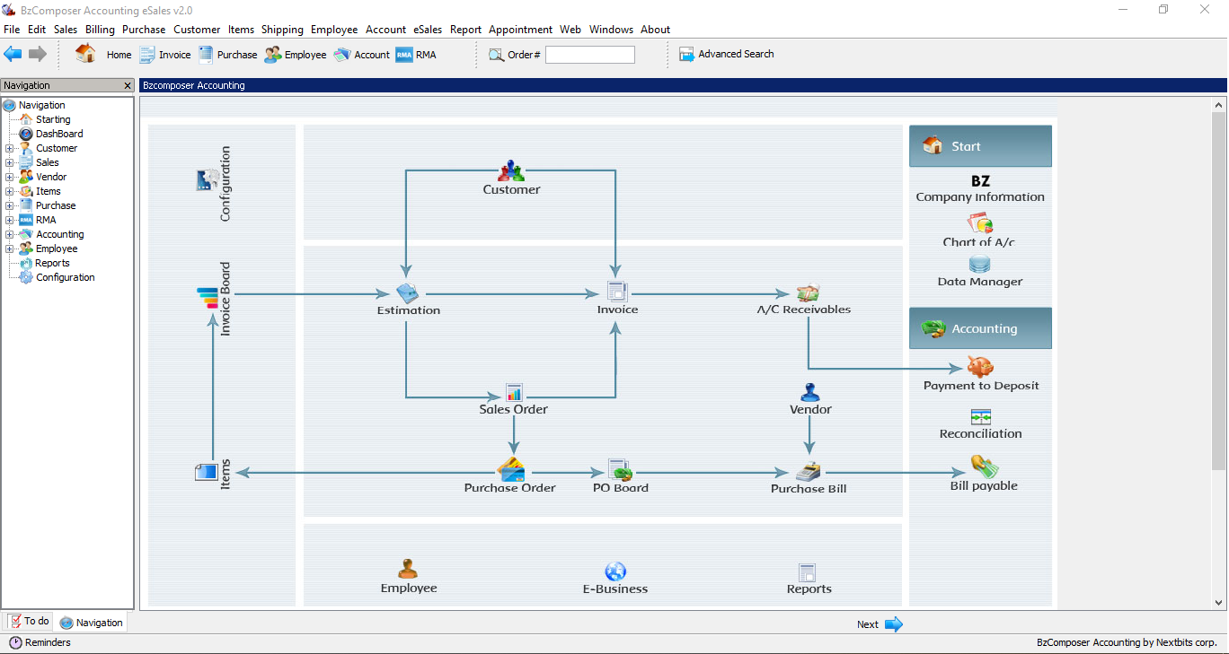The height and width of the screenshot is (654, 1229).
Task: Click the Reports icon in flowchart
Action: [807, 572]
